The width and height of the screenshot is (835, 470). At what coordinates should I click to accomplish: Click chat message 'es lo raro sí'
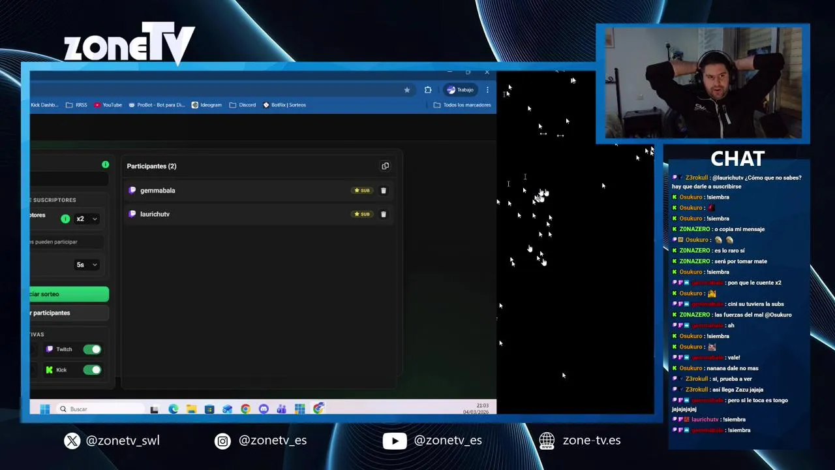729,251
